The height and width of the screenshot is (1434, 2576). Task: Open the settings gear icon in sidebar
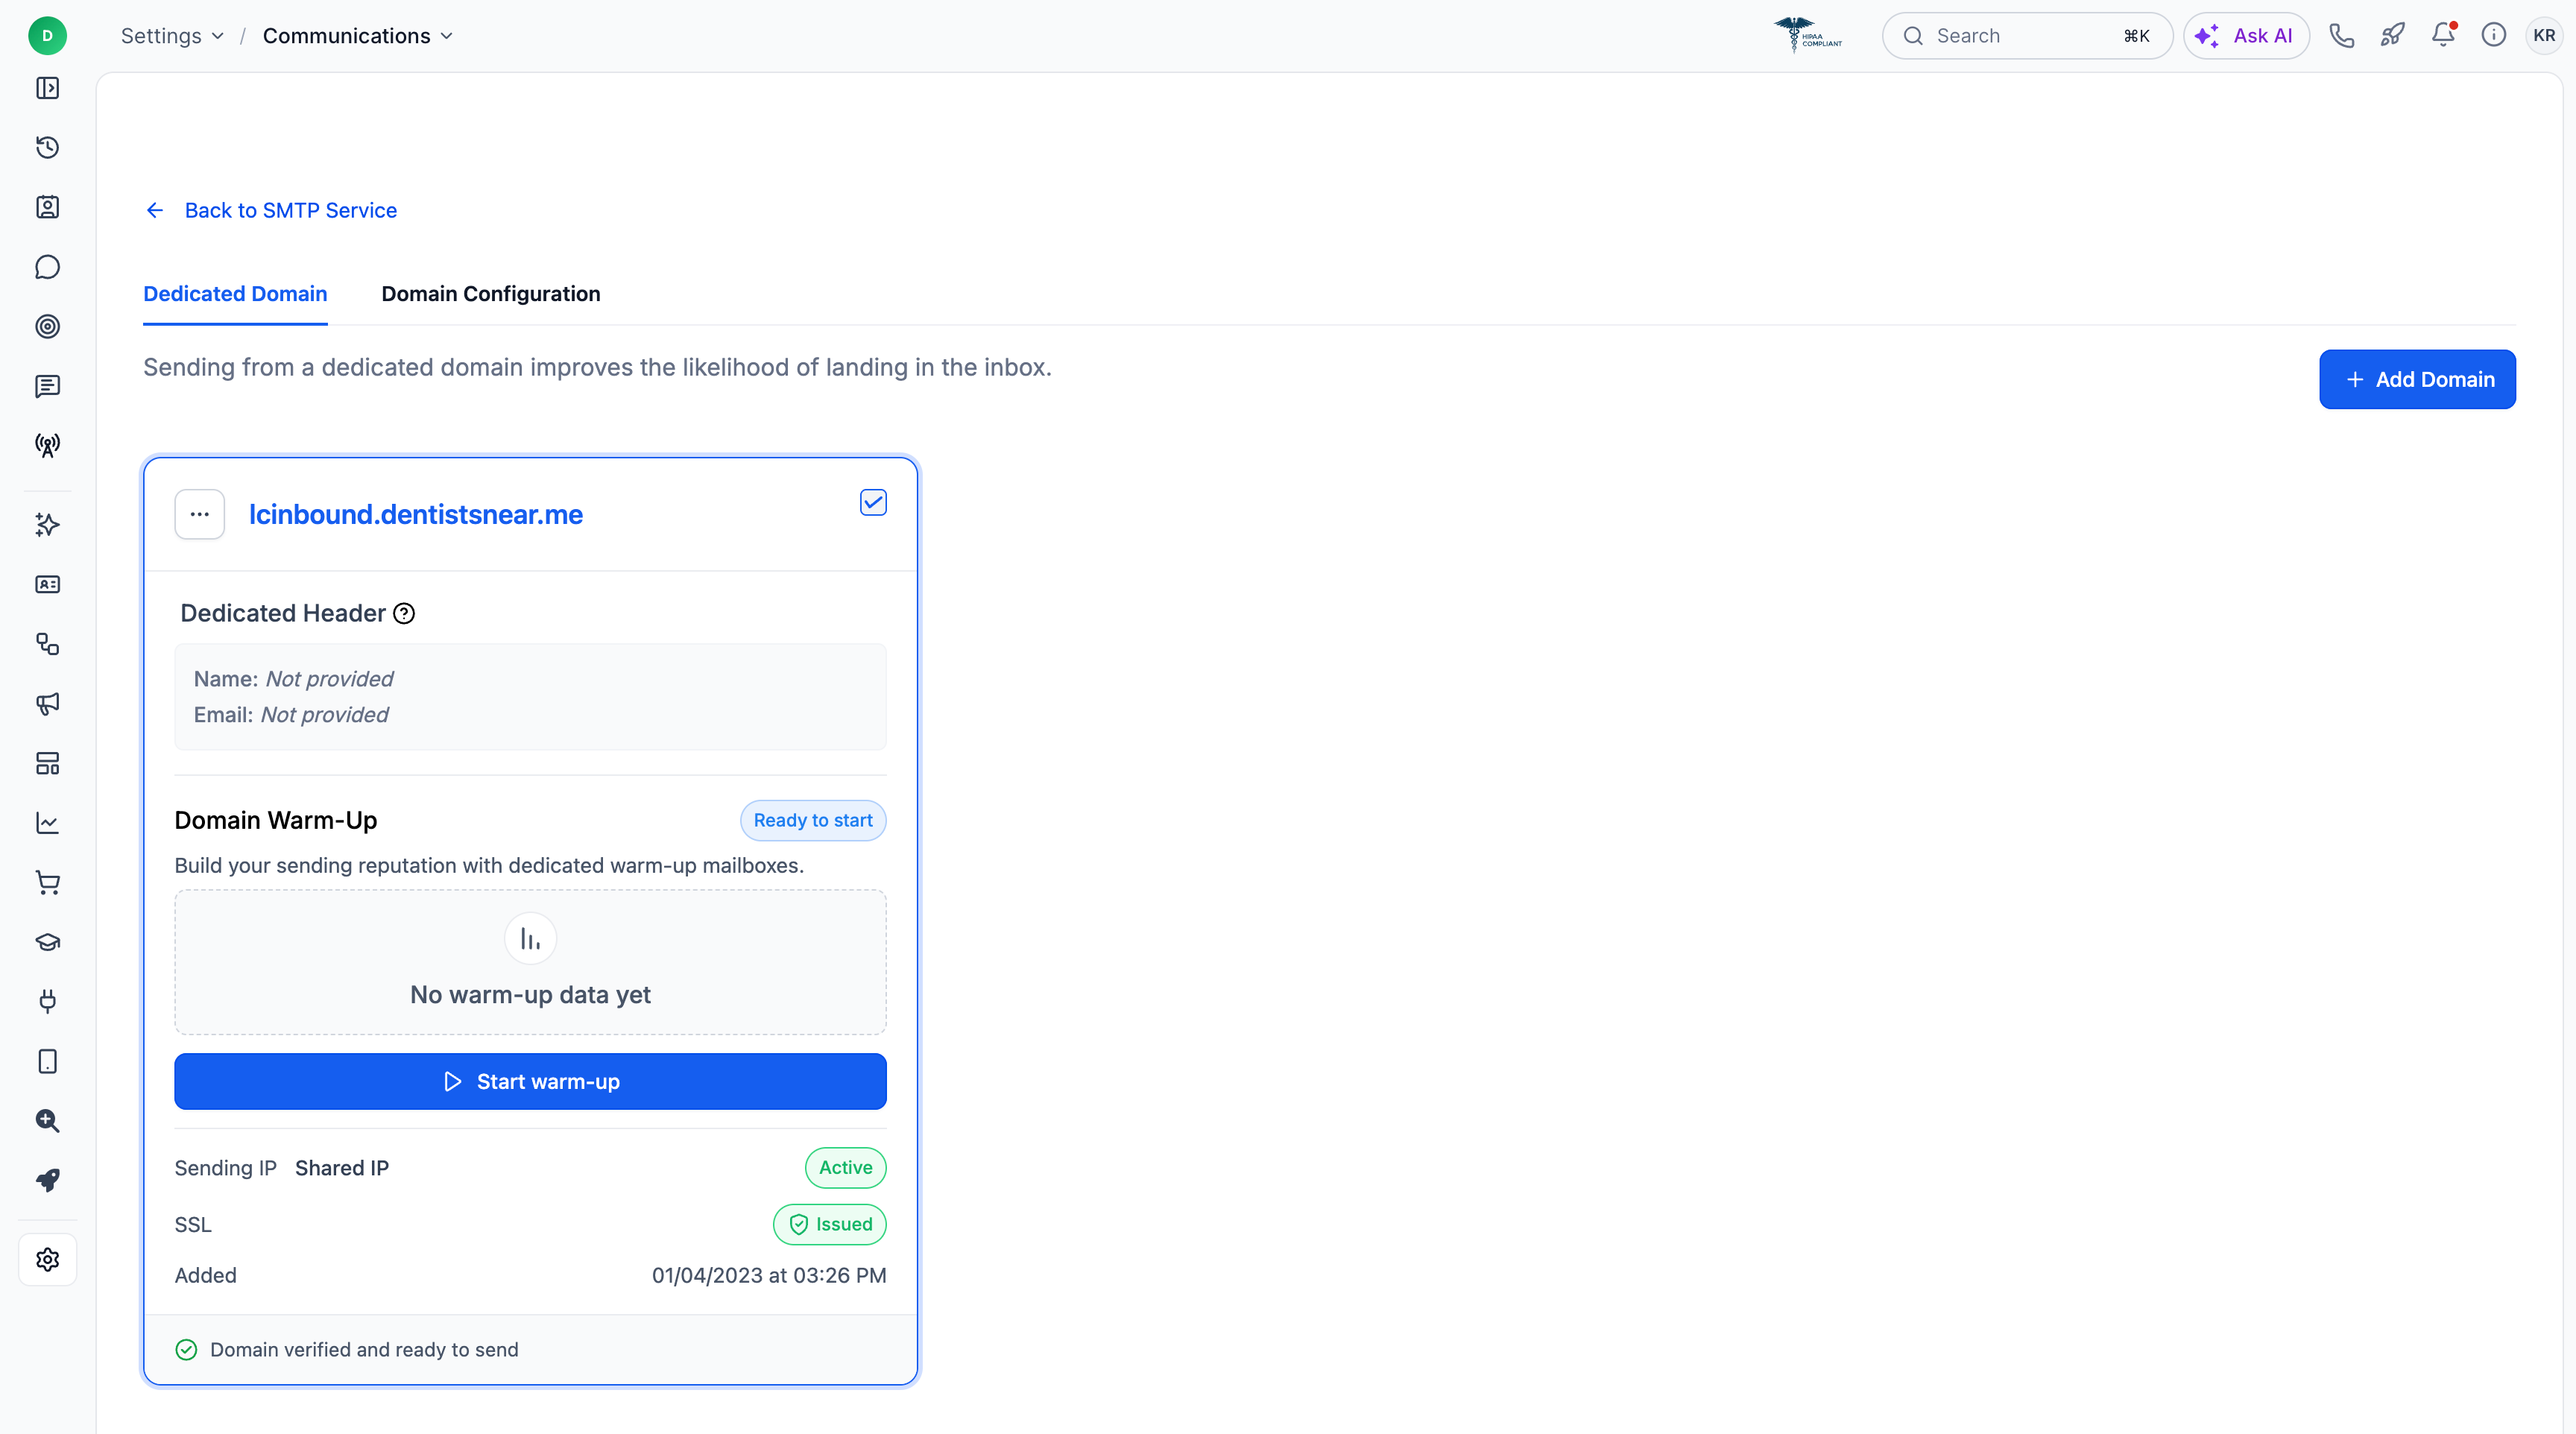pos(47,1260)
